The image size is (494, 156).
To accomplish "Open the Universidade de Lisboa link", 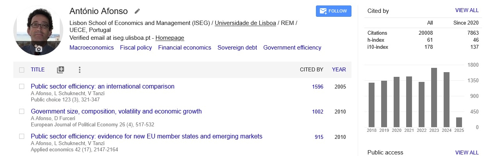I will (245, 23).
